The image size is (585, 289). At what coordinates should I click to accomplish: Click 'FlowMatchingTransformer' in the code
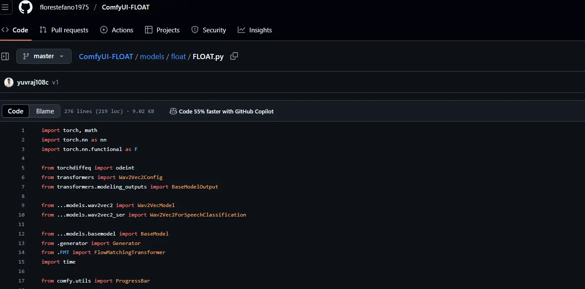tap(130, 252)
